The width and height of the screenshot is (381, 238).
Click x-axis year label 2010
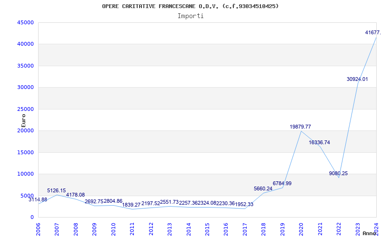click(113, 230)
